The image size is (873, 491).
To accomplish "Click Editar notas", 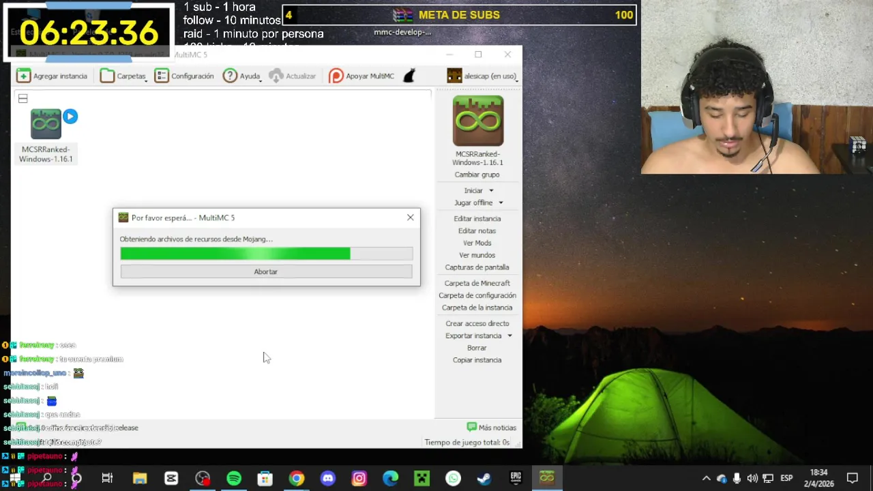I will pyautogui.click(x=477, y=231).
